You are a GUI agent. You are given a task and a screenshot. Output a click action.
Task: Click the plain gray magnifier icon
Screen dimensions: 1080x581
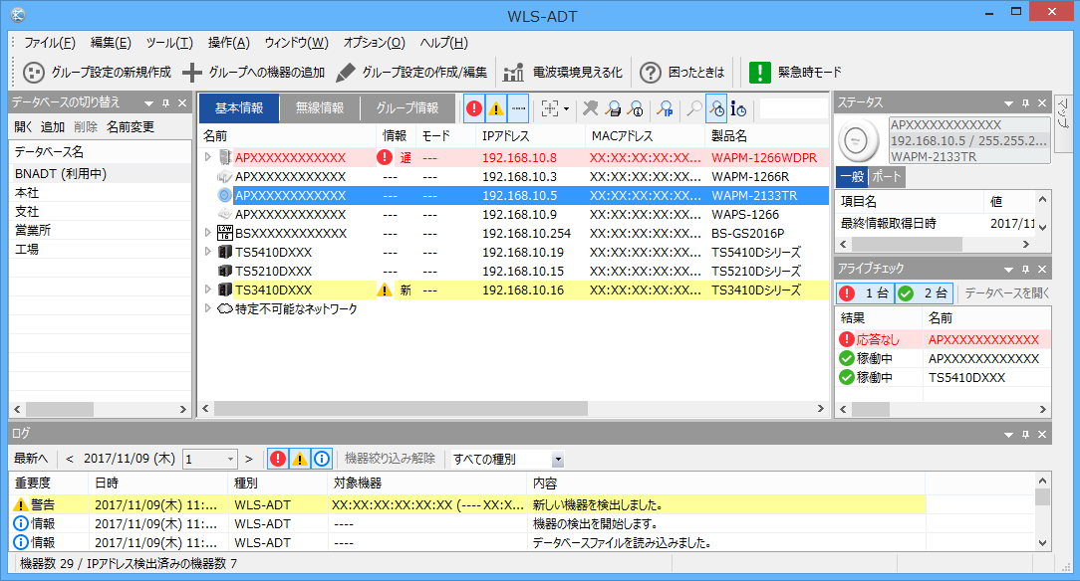point(694,108)
